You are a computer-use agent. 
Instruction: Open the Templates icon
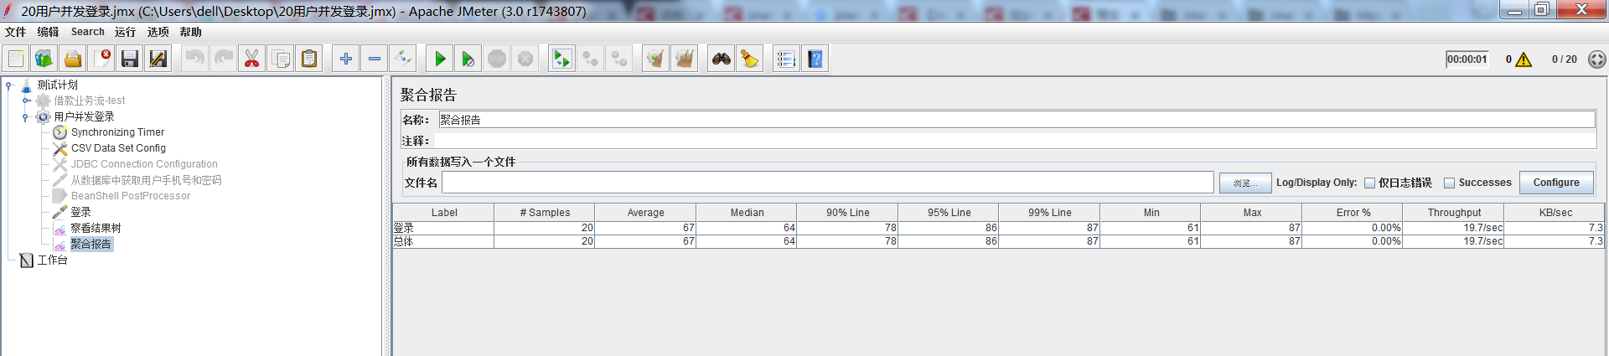(44, 59)
